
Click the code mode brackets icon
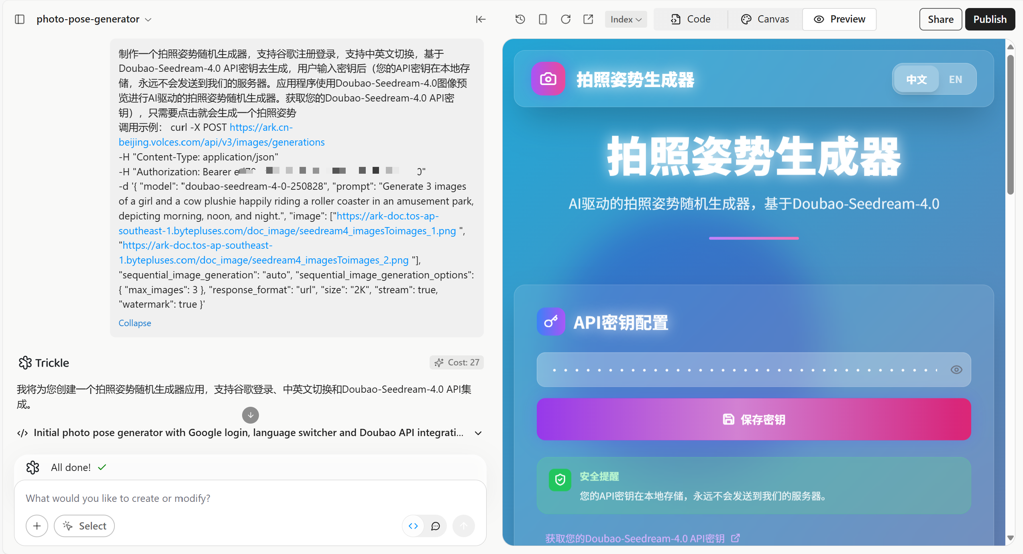click(x=413, y=526)
